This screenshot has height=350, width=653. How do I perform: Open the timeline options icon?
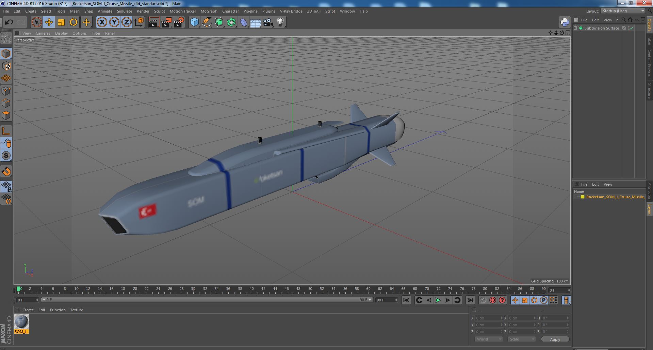[566, 300]
